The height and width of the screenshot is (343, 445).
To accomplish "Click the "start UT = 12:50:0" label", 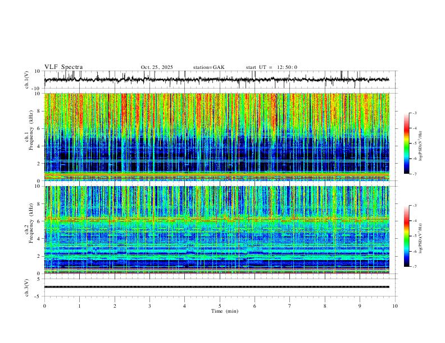I will click(x=271, y=67).
